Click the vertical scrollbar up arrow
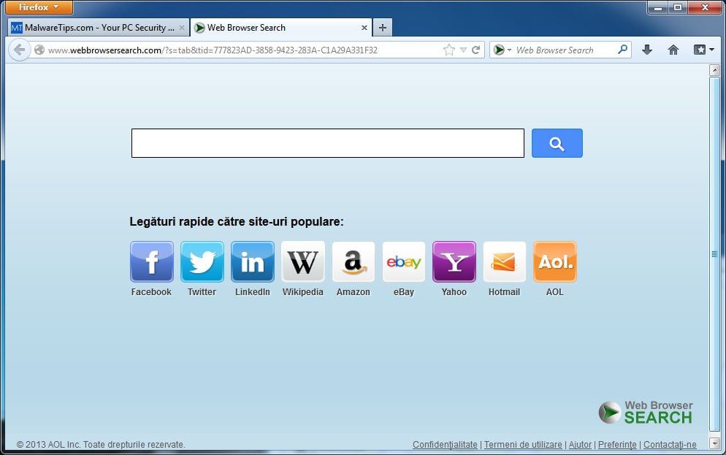 point(715,70)
